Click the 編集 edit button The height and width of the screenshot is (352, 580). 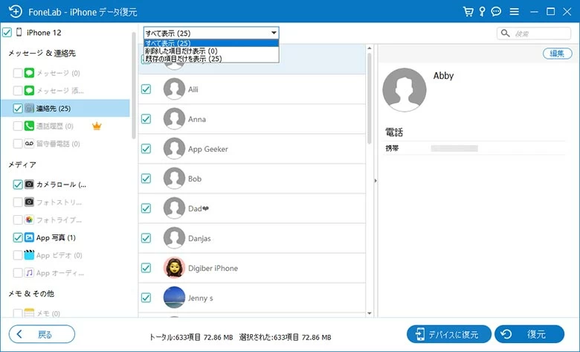coord(557,54)
